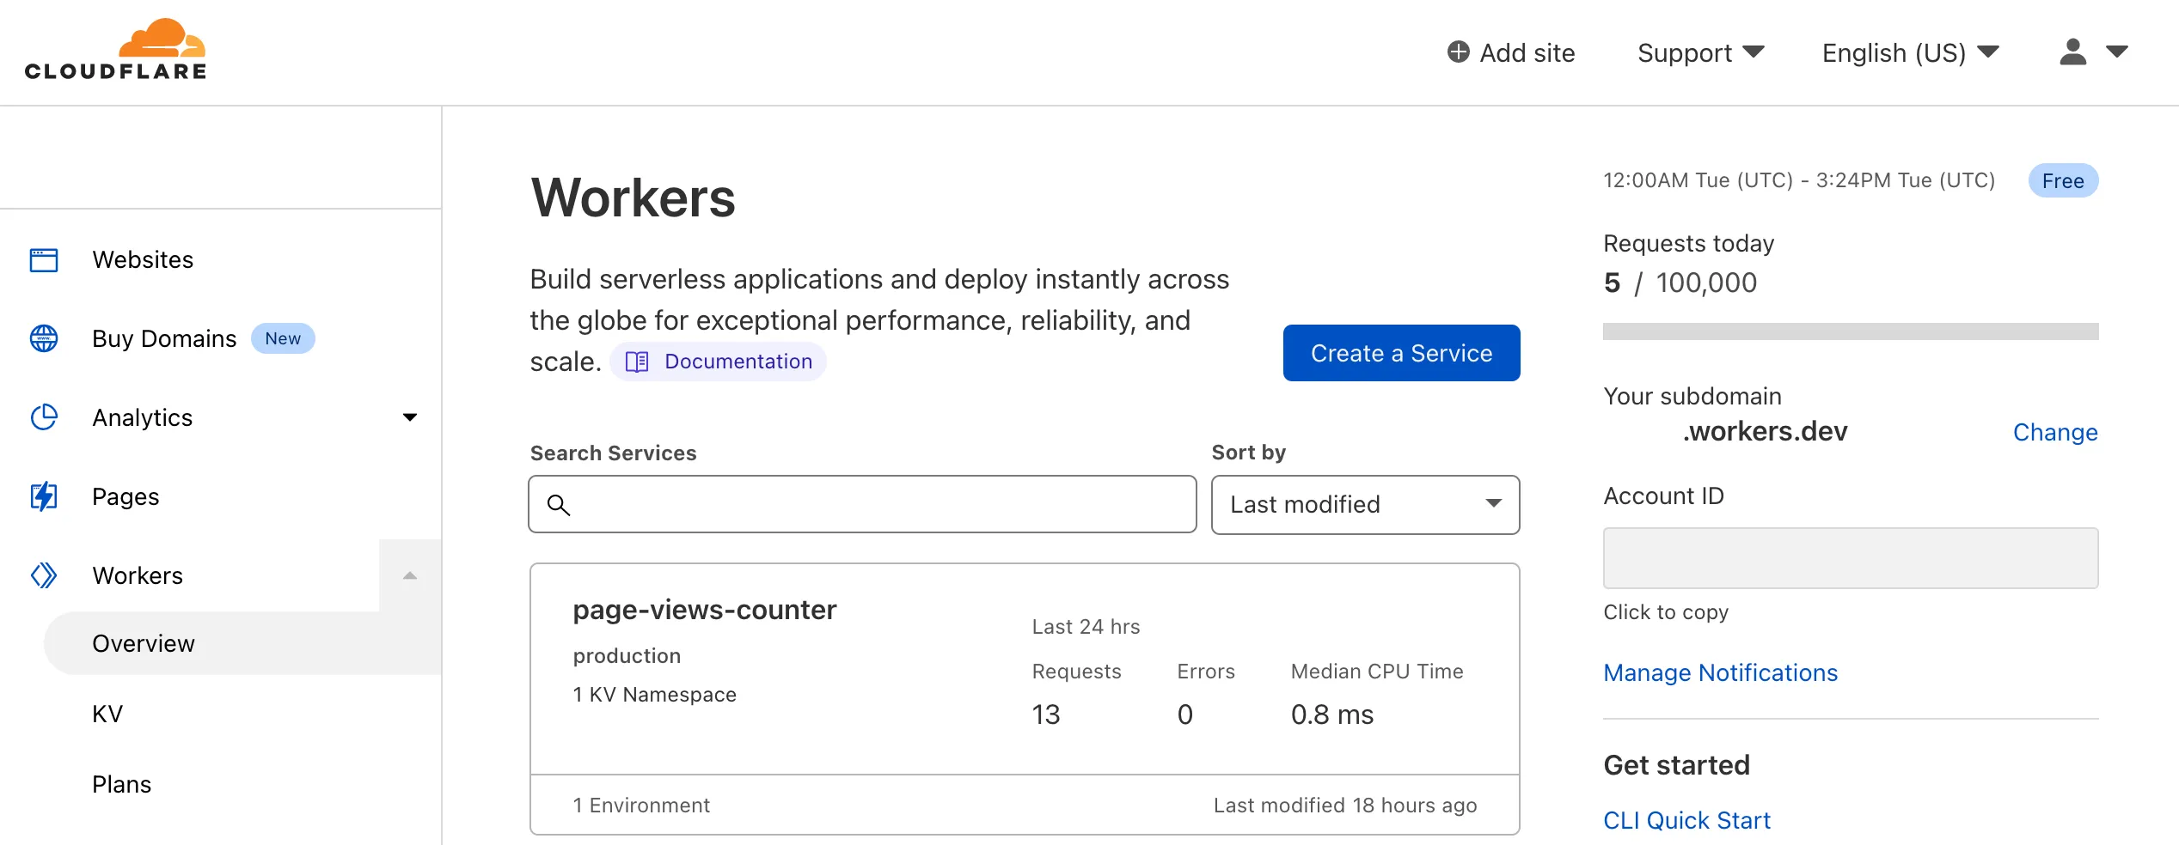2179x845 pixels.
Task: Click Change subdomain link
Action: point(2054,432)
